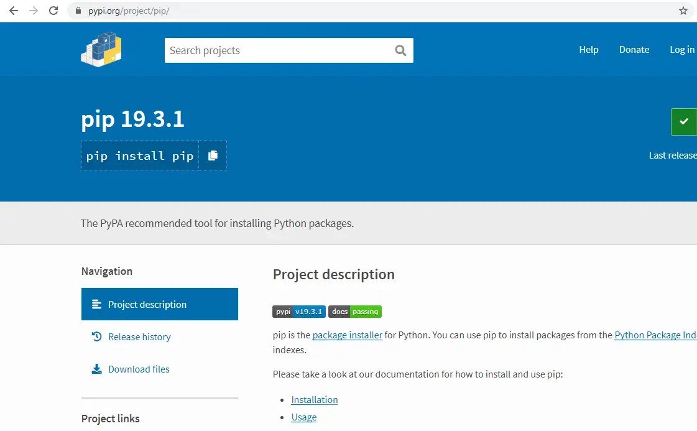Image resolution: width=697 pixels, height=431 pixels.
Task: Click the docs passing badge
Action: pos(355,312)
